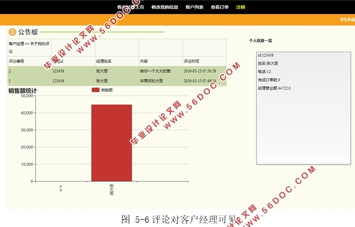Viewport: 355px width, 227px height.
Task: Click the 10,000 y-axis label
Action: tap(27, 164)
